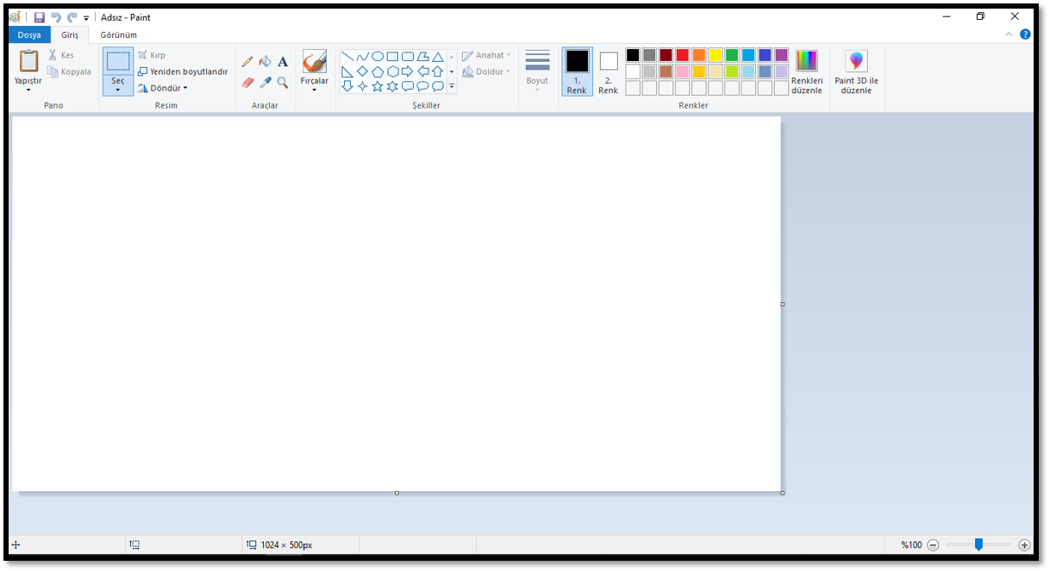1050x572 pixels.
Task: Select the Text tool
Action: click(283, 62)
